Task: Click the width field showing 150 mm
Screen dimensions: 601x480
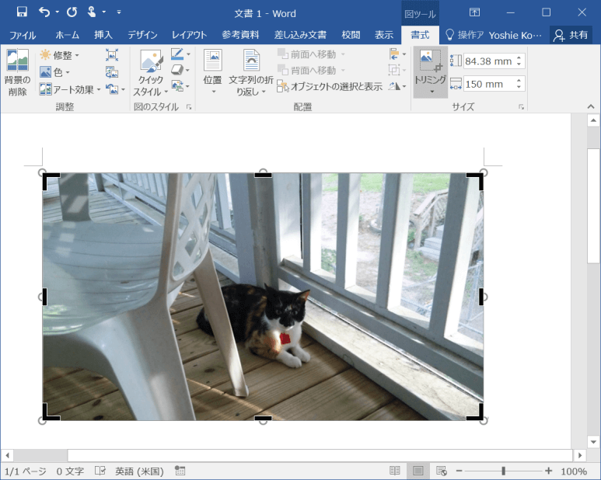Action: click(x=488, y=84)
